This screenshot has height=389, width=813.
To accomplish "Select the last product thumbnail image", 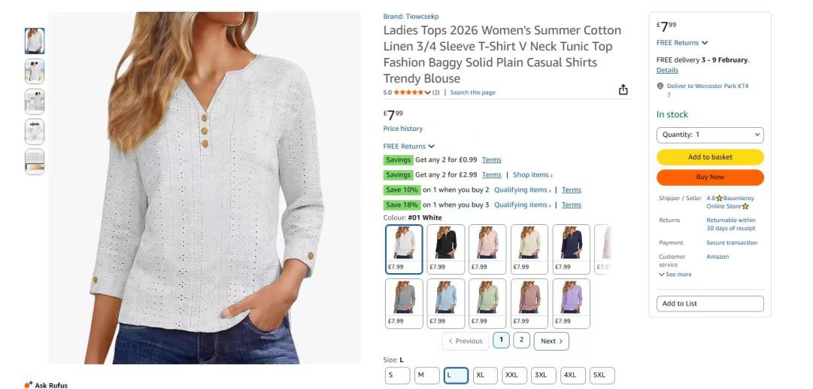I will point(35,162).
